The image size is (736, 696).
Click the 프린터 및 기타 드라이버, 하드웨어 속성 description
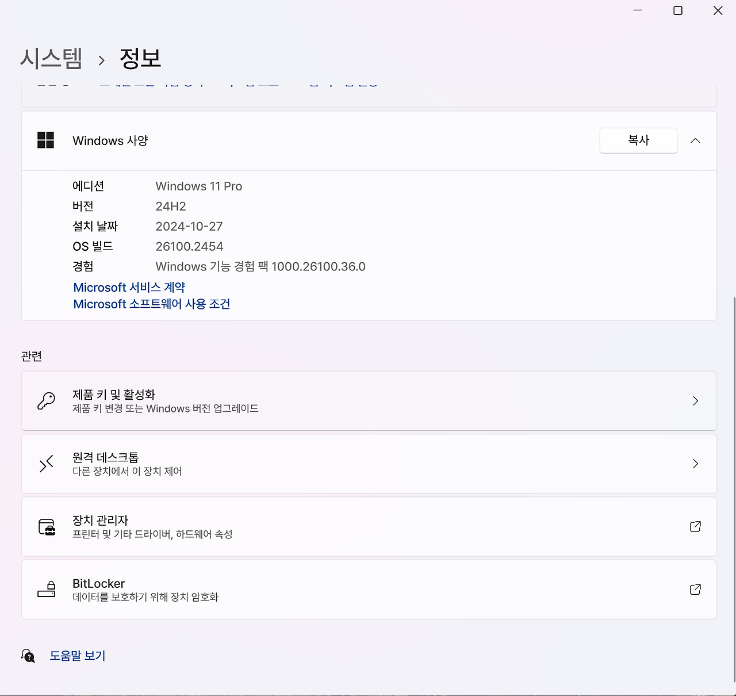pyautogui.click(x=152, y=534)
